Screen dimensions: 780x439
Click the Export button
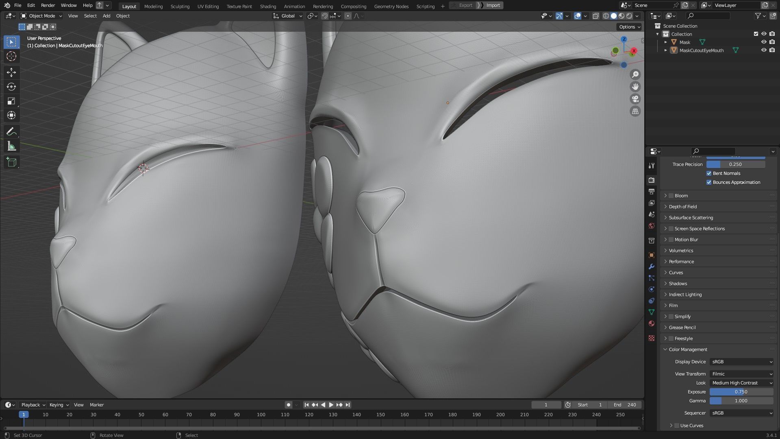click(x=465, y=5)
